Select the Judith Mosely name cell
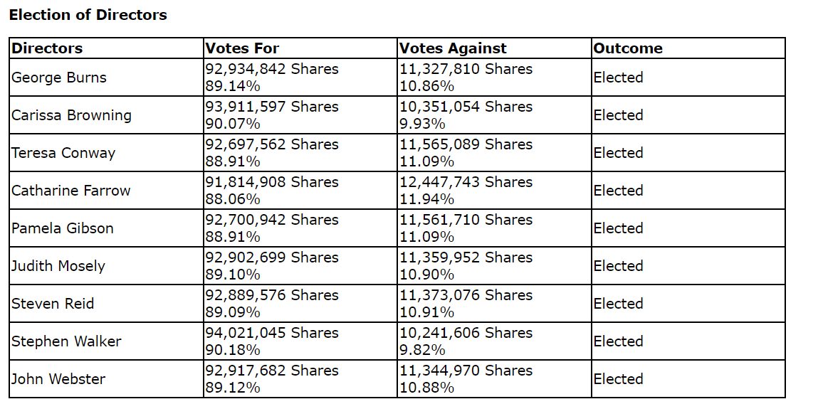Screen dimensions: 818x404 pyautogui.click(x=58, y=266)
